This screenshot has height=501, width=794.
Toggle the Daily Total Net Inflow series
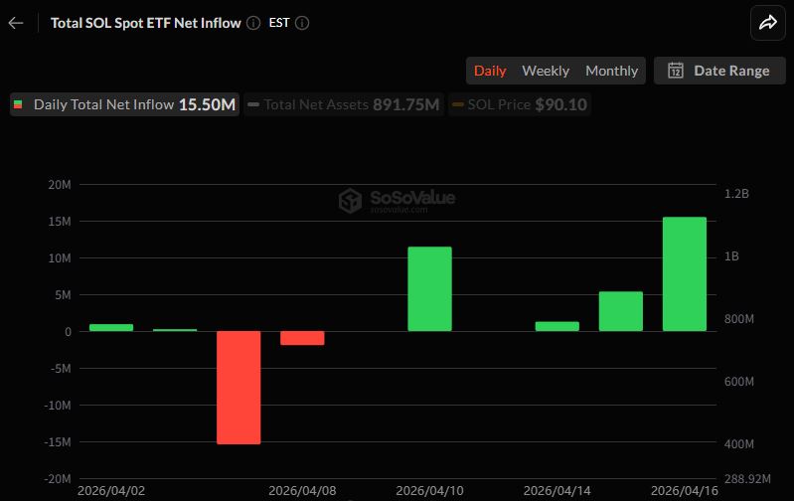coord(124,104)
